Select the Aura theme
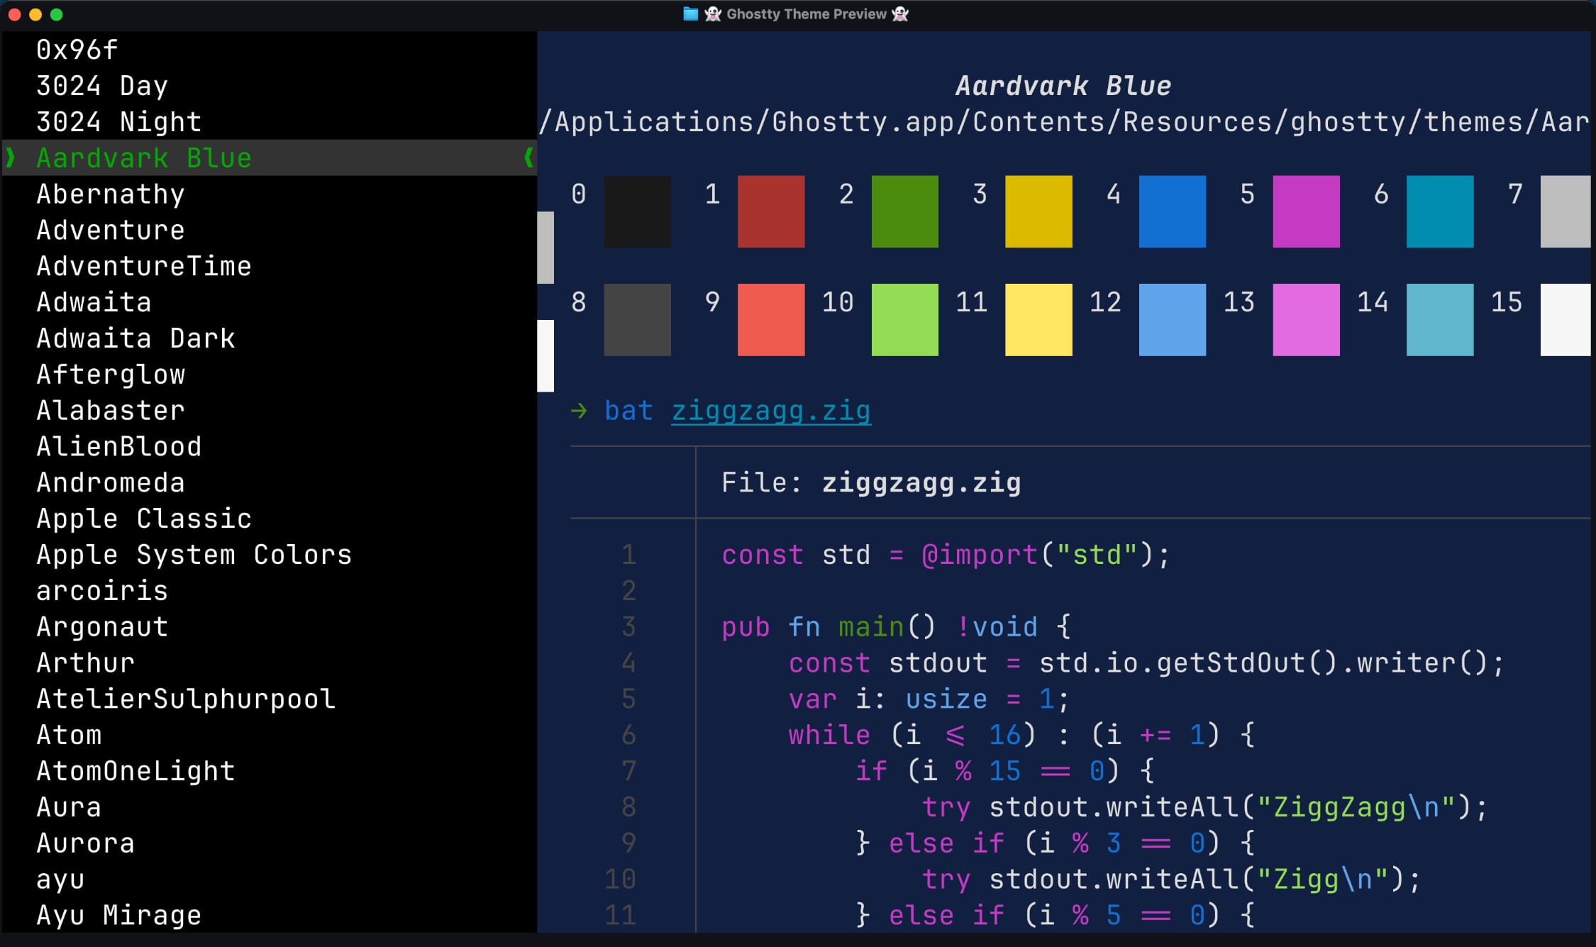The width and height of the screenshot is (1596, 947). tap(69, 807)
